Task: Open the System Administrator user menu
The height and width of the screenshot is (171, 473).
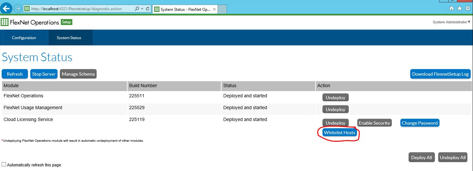Action: (x=452, y=22)
